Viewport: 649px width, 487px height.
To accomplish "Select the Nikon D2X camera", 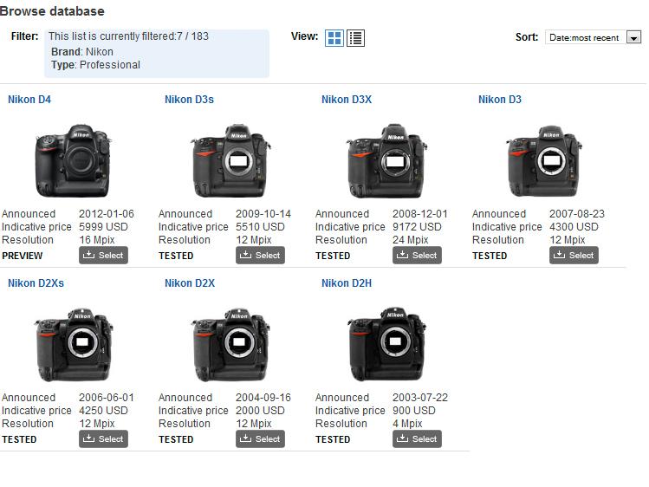I will pos(260,439).
